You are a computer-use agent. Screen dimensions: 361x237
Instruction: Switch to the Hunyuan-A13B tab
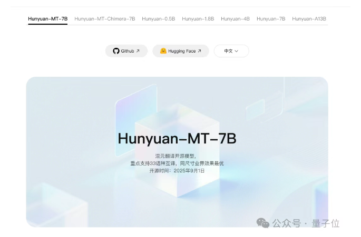coord(309,19)
